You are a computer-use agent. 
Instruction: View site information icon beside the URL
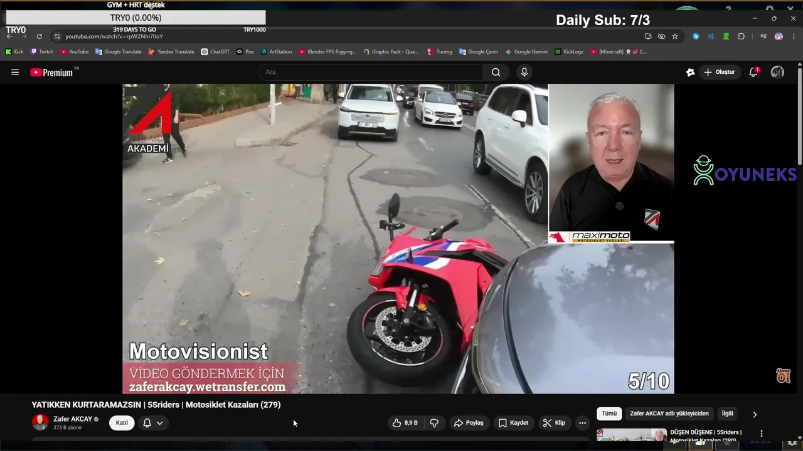(57, 36)
